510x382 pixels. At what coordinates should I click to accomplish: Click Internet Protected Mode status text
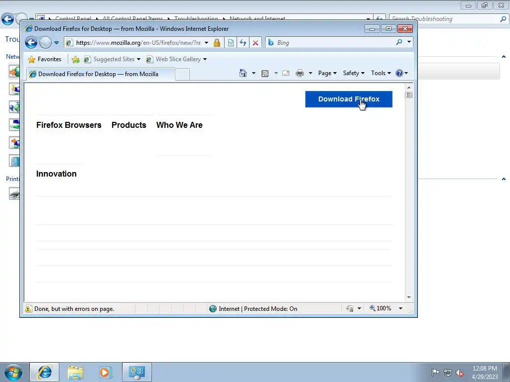(x=258, y=308)
